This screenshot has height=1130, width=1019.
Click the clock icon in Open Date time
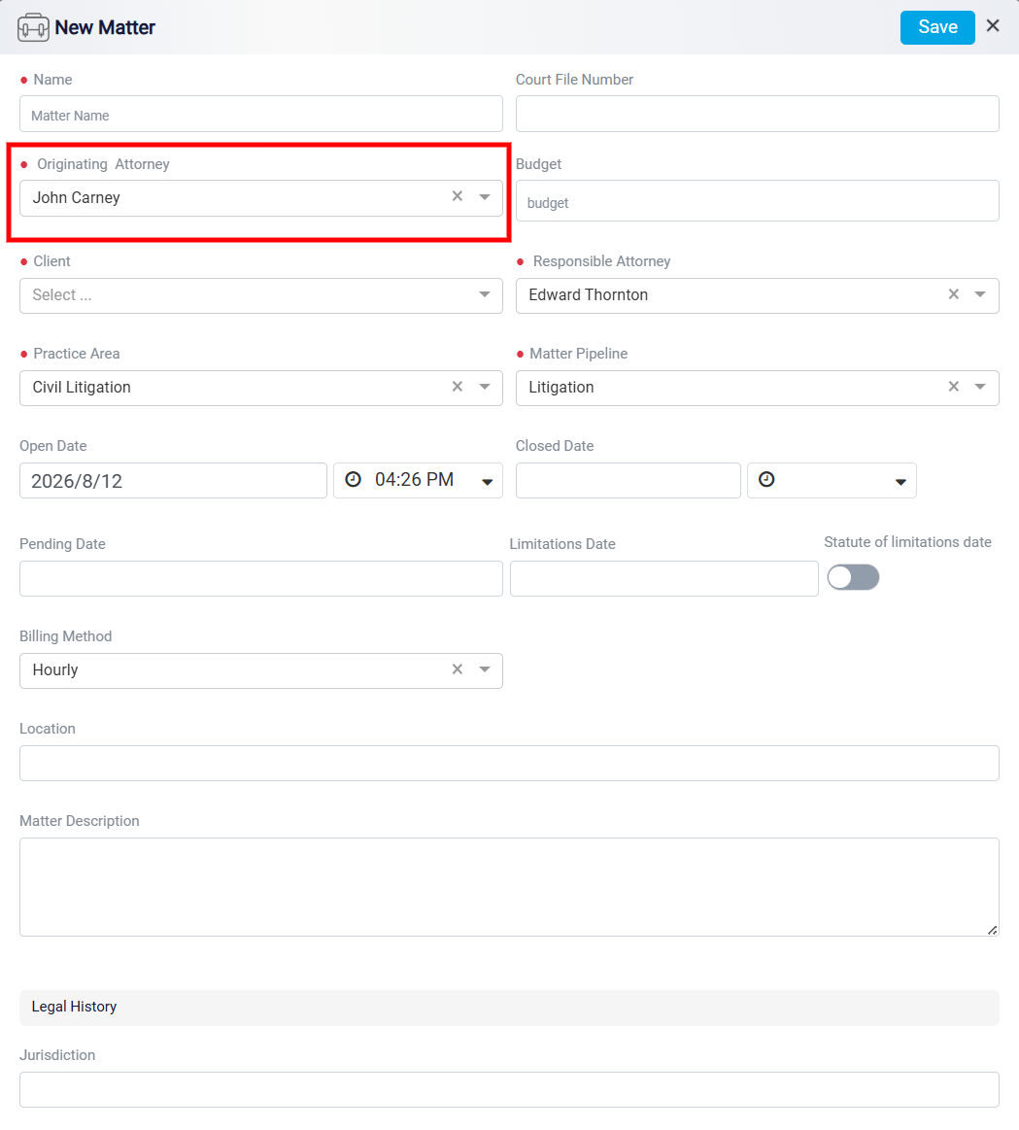[354, 479]
